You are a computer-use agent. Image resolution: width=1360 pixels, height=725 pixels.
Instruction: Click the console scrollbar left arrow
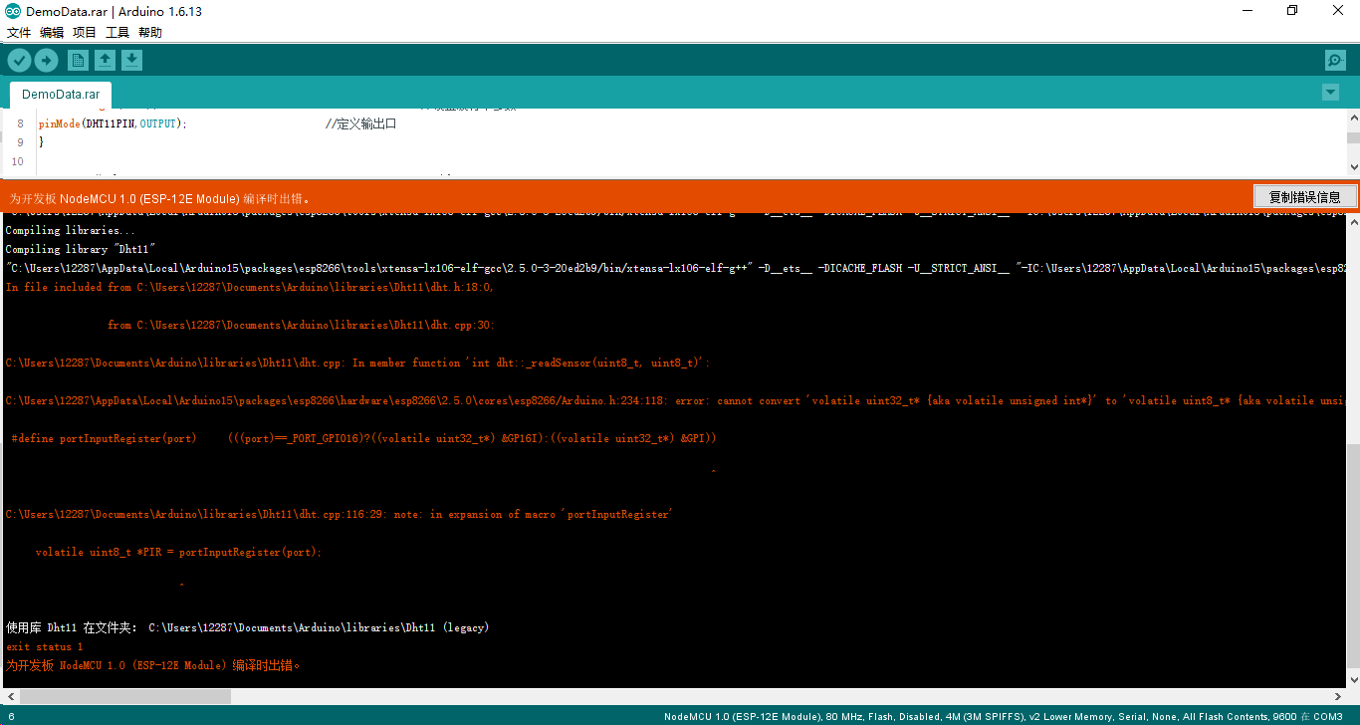click(10, 697)
